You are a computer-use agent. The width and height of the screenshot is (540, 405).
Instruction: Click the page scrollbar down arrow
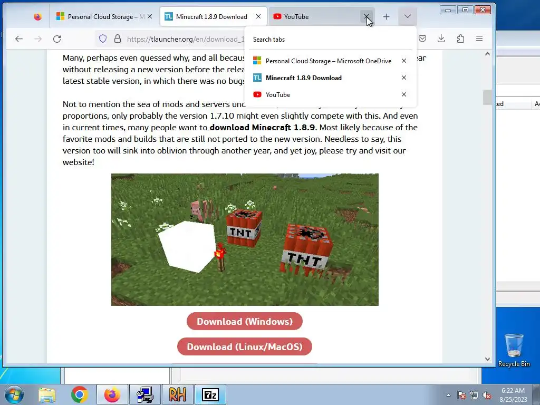(x=487, y=359)
